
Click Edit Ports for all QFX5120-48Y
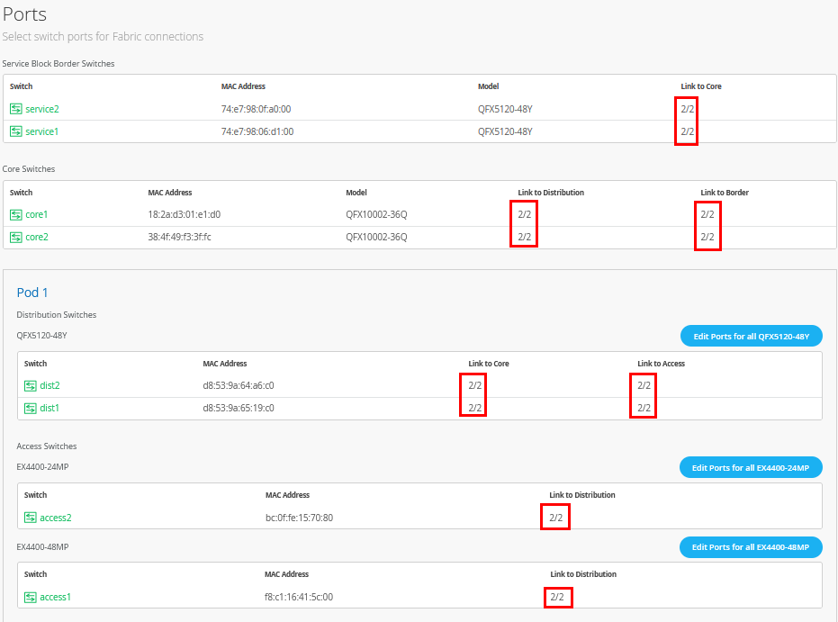coord(751,336)
